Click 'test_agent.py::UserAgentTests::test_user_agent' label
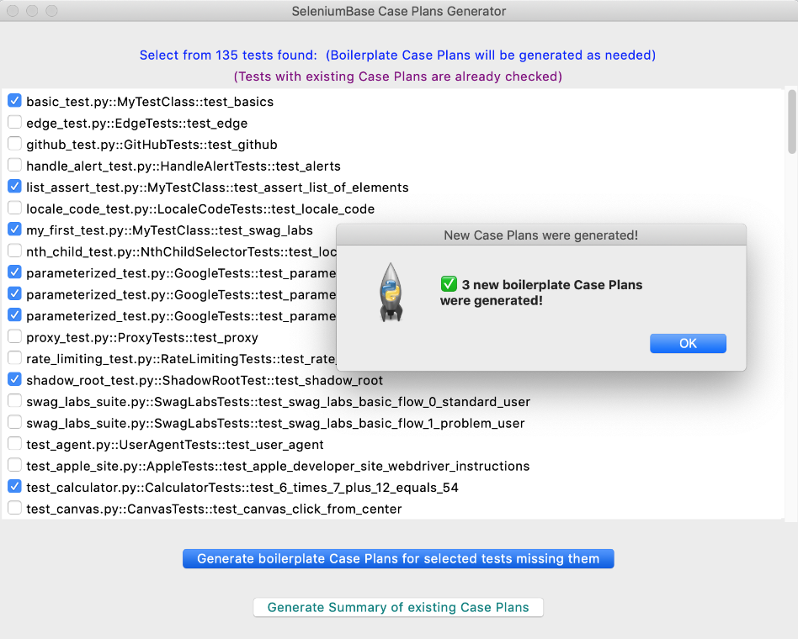Viewport: 798px width, 639px height. (x=175, y=444)
